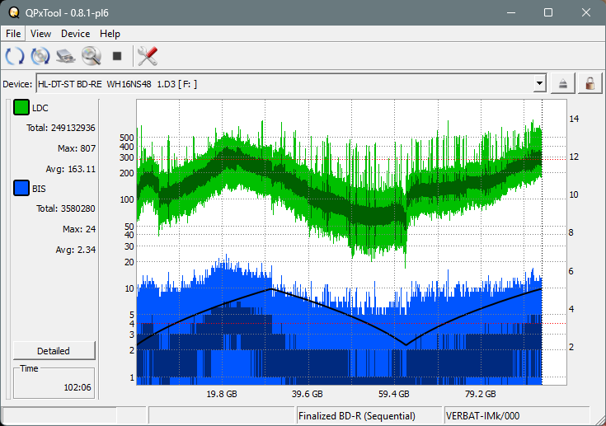Viewport: 606px width, 426px height.
Task: Open the File menu
Action: (x=13, y=34)
